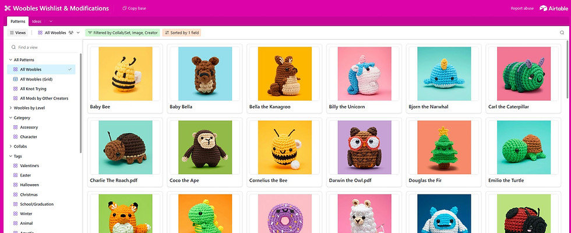Image resolution: width=571 pixels, height=233 pixels.
Task: Click the Report abuse link
Action: click(522, 8)
